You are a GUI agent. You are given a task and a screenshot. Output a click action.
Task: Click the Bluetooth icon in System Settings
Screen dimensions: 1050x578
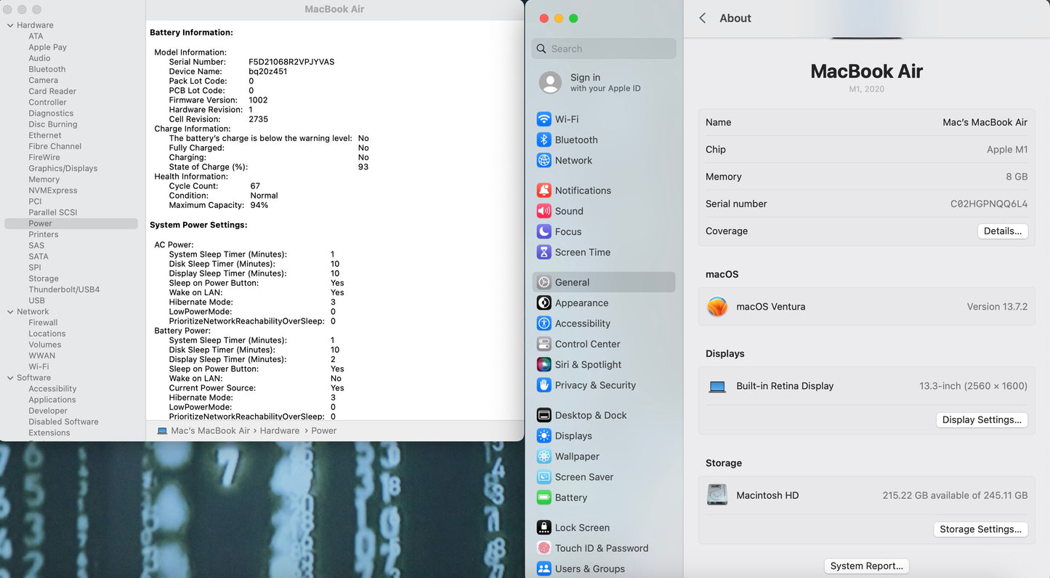[x=544, y=140]
